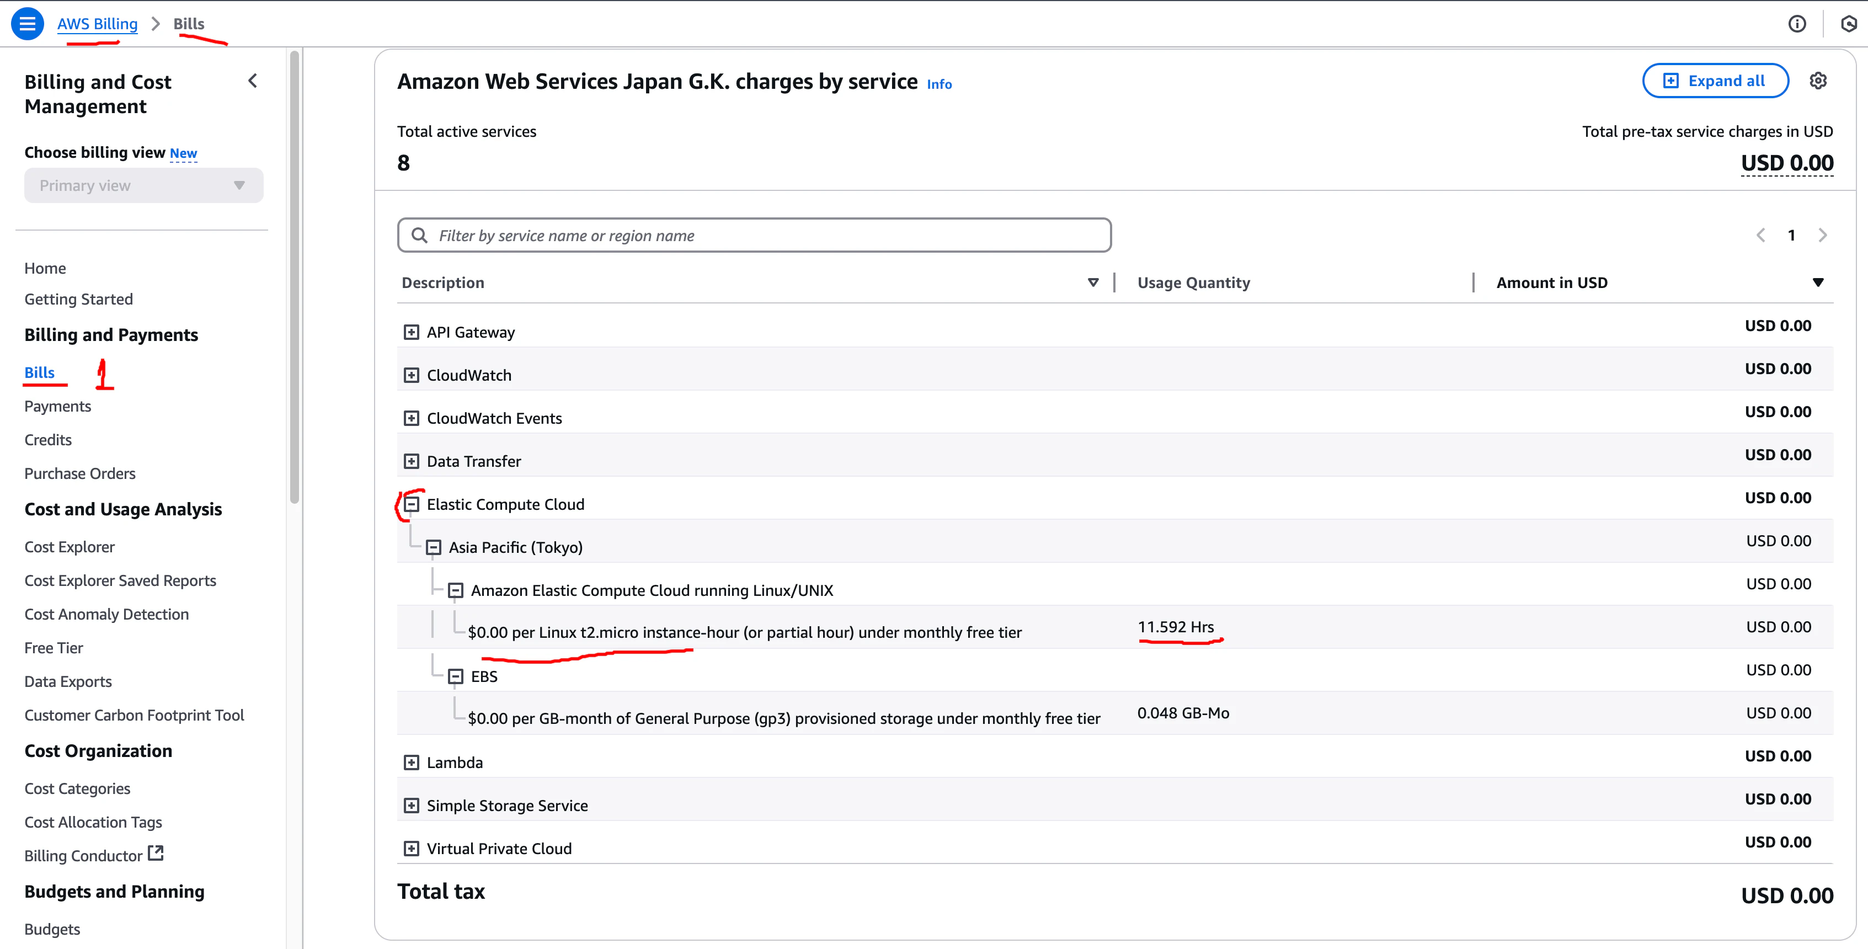Collapse the Asia Pacific (Tokyo) row
Viewport: 1868px width, 949px height.
(433, 547)
